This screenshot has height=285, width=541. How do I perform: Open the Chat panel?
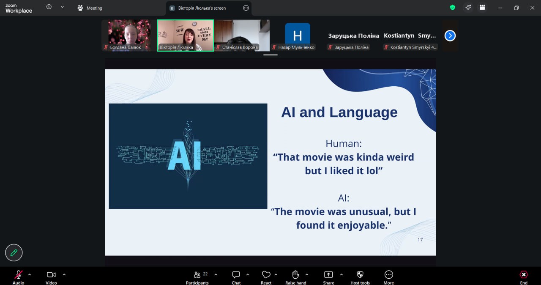pyautogui.click(x=236, y=275)
